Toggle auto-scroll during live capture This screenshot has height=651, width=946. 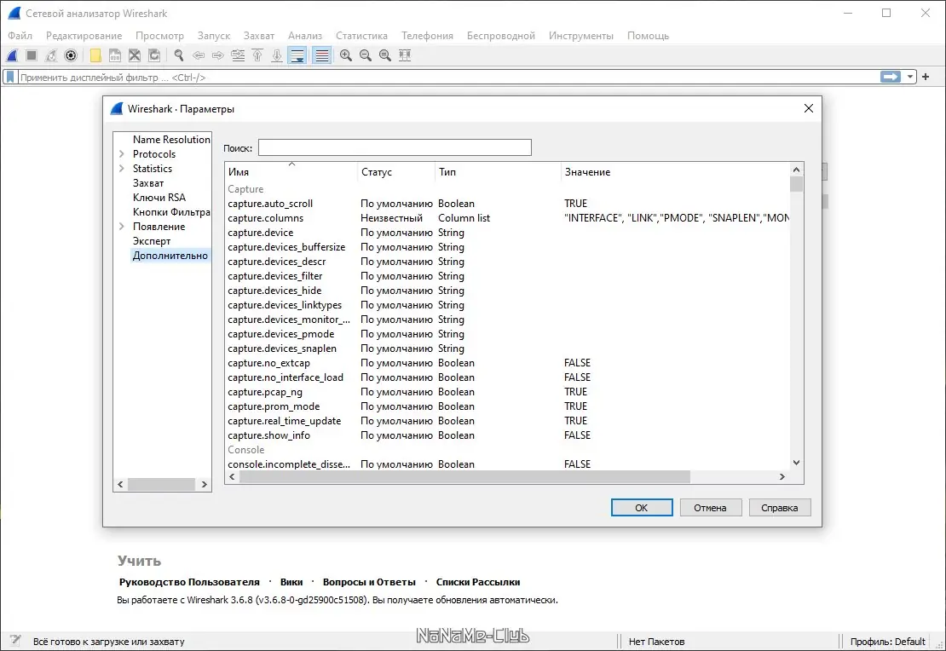coord(297,55)
